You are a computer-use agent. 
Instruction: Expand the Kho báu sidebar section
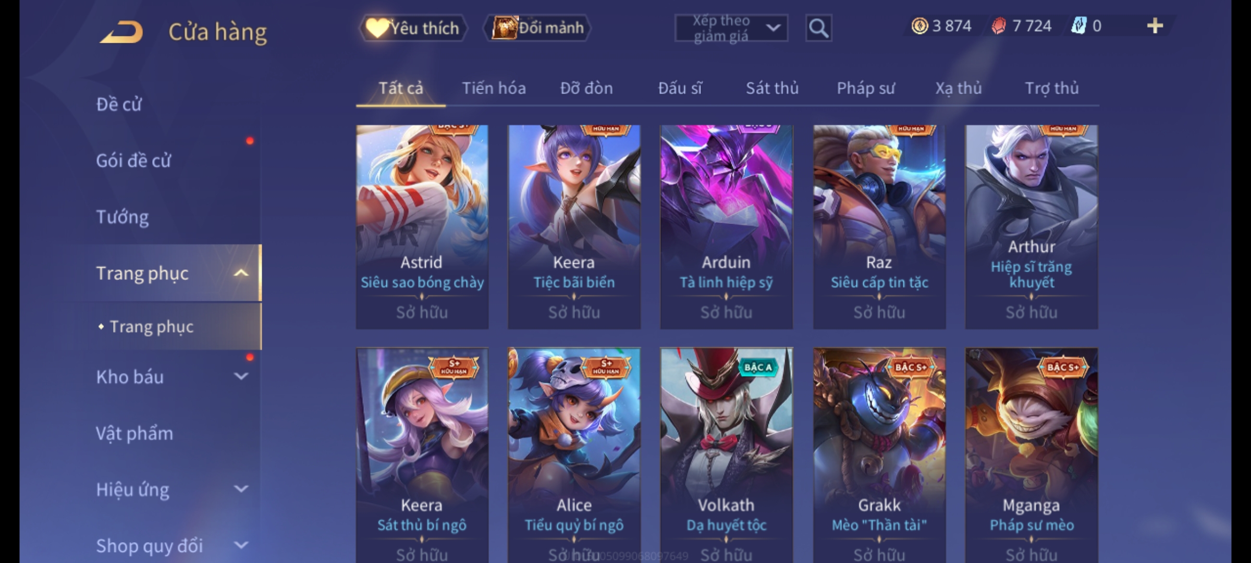click(x=241, y=376)
